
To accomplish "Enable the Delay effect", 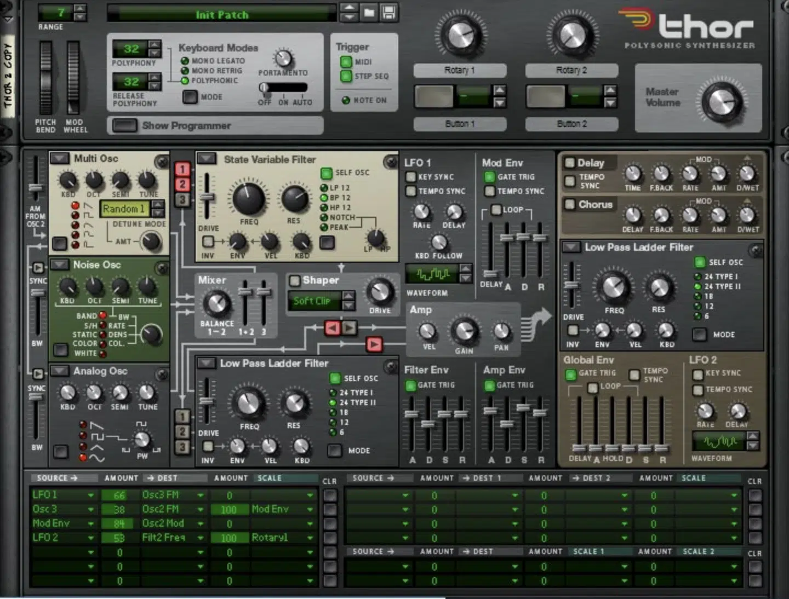I will tap(570, 163).
